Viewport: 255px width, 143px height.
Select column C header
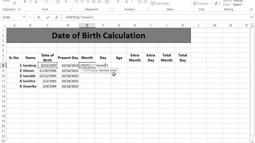click(x=47, y=25)
